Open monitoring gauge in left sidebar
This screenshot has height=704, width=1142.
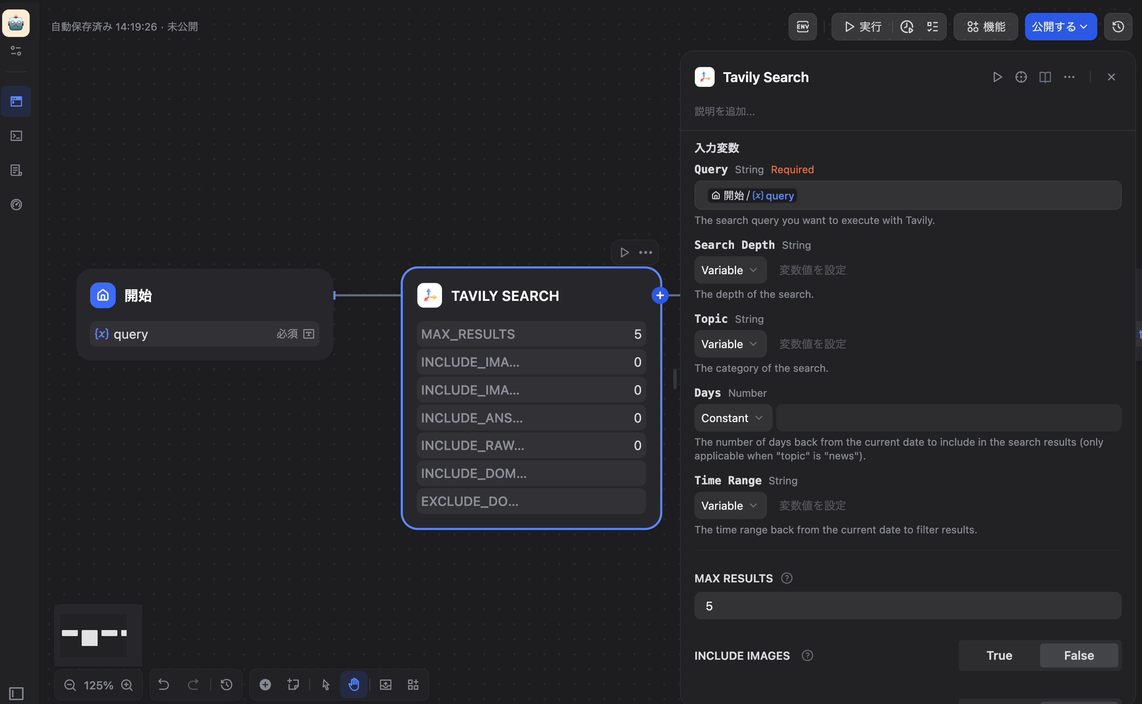click(x=16, y=205)
